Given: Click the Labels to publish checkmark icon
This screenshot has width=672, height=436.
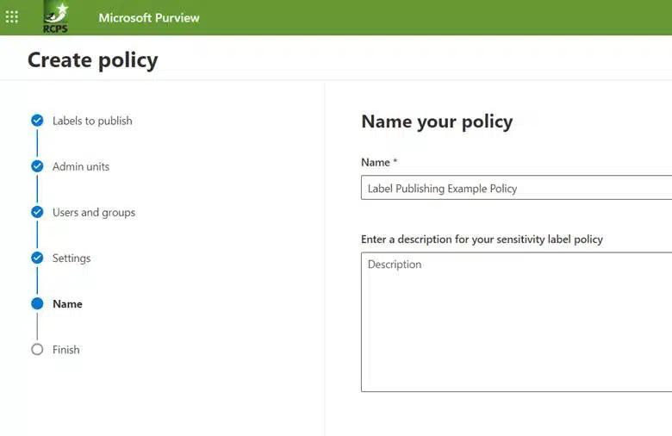Looking at the screenshot, I should [37, 121].
